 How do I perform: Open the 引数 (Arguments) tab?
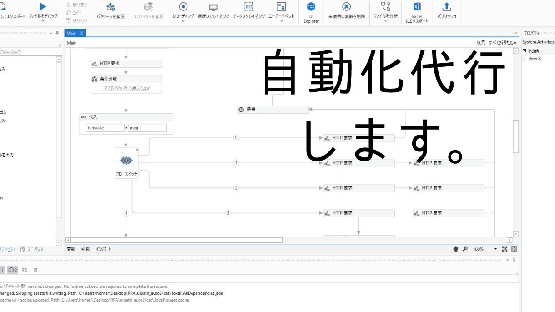pos(86,249)
